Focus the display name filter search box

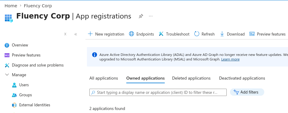click(x=158, y=92)
